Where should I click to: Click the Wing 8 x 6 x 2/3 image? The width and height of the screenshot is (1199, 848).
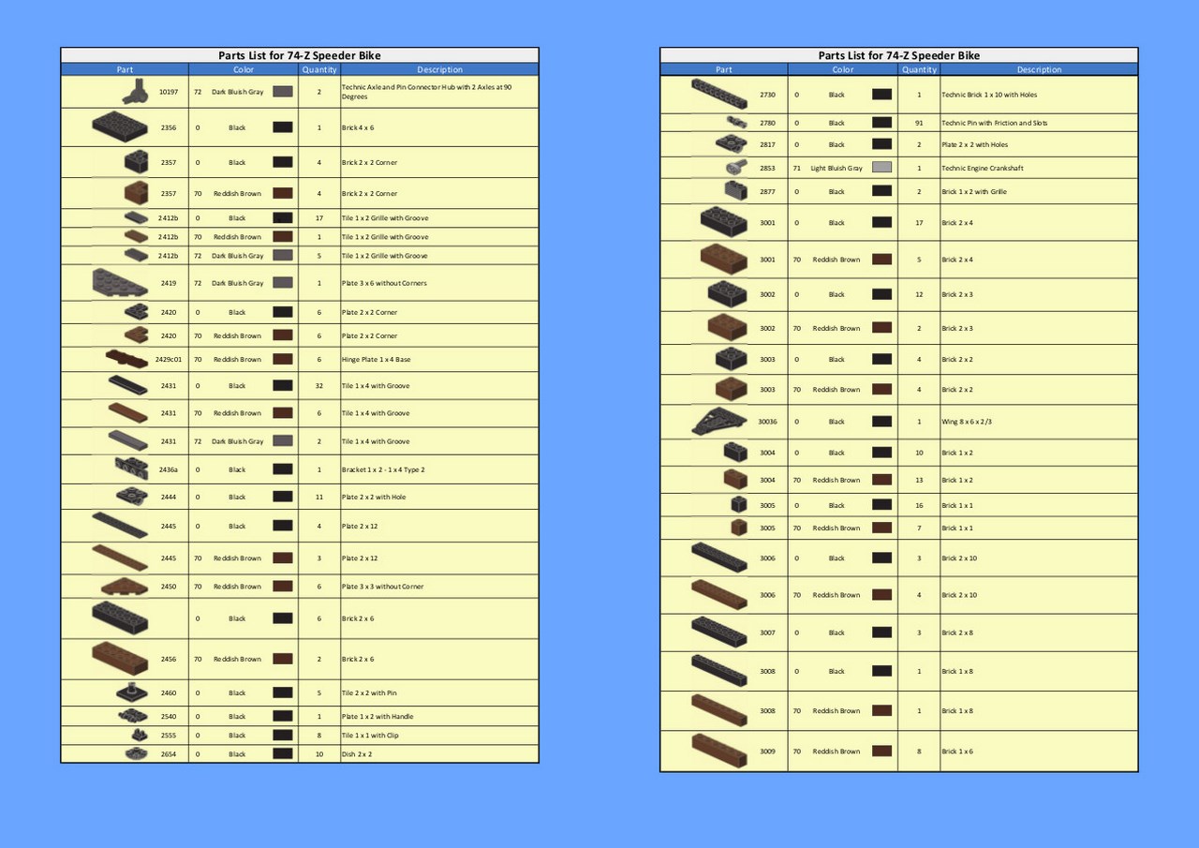tap(719, 421)
